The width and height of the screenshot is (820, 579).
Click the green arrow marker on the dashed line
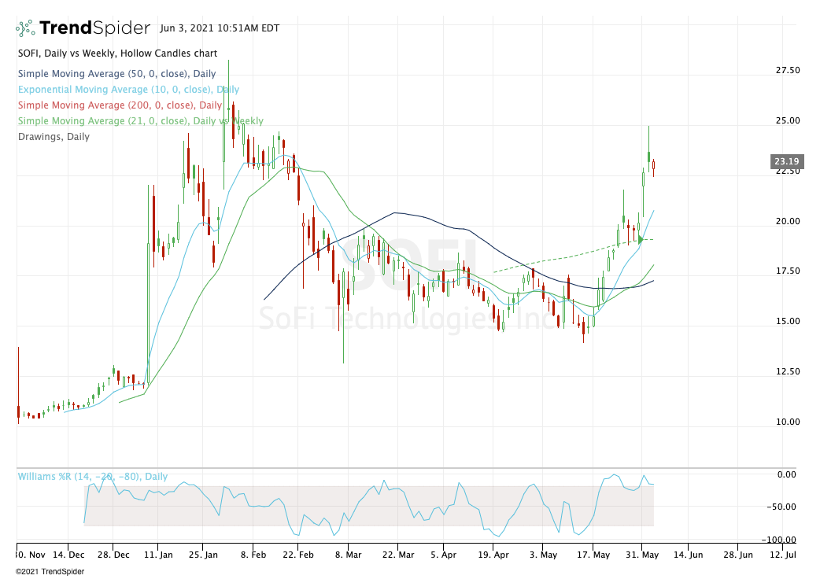641,239
